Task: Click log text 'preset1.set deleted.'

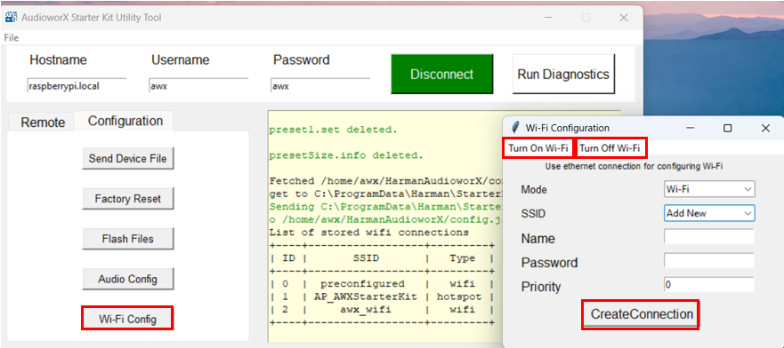Action: (x=333, y=130)
